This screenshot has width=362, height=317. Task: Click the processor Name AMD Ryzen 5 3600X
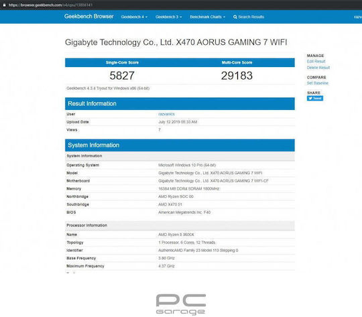(x=176, y=235)
